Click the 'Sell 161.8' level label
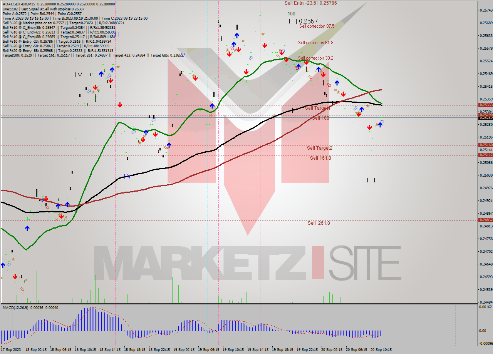Screen dimensions: 493x354 coord(320,158)
